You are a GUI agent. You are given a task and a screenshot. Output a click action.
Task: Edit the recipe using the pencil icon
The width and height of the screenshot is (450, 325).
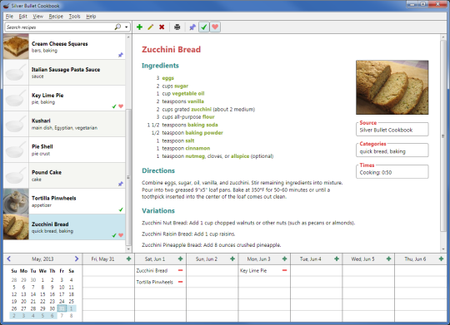150,27
